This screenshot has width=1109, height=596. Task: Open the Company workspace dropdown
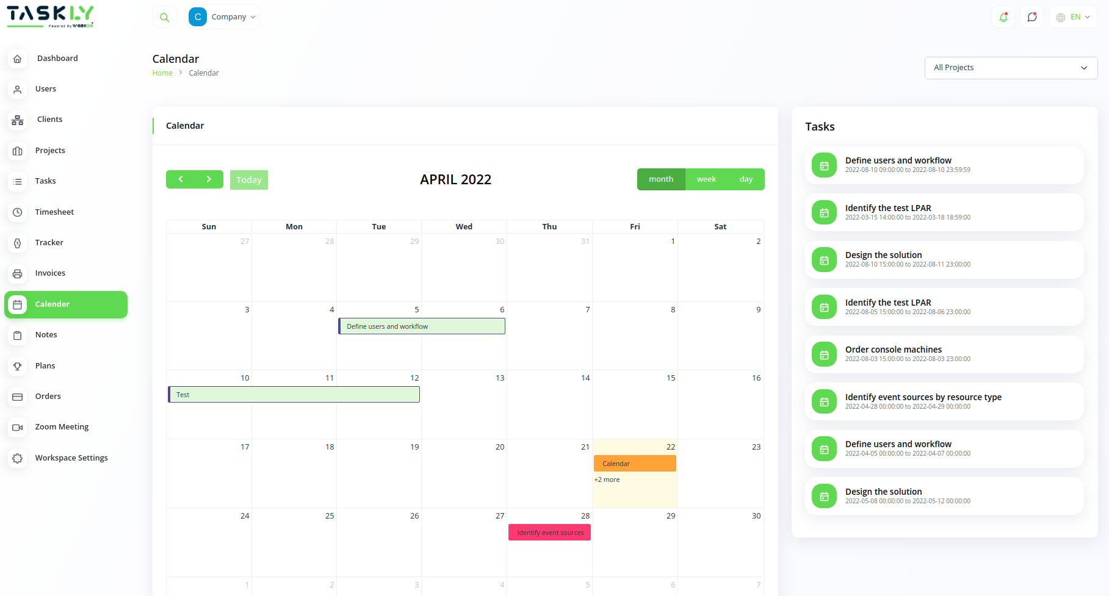tap(223, 17)
